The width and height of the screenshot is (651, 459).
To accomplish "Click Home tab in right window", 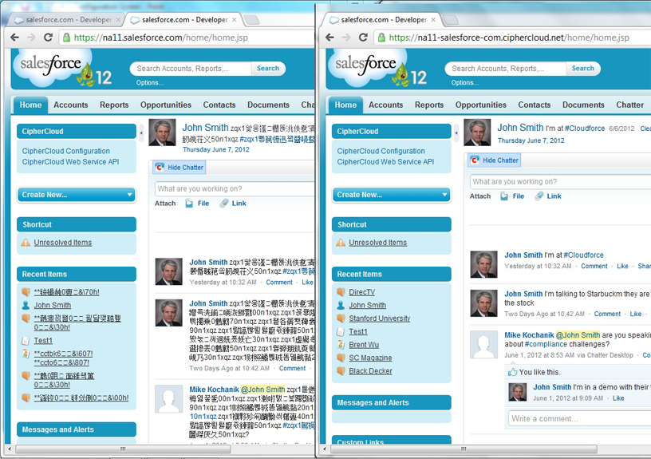I will tap(345, 105).
